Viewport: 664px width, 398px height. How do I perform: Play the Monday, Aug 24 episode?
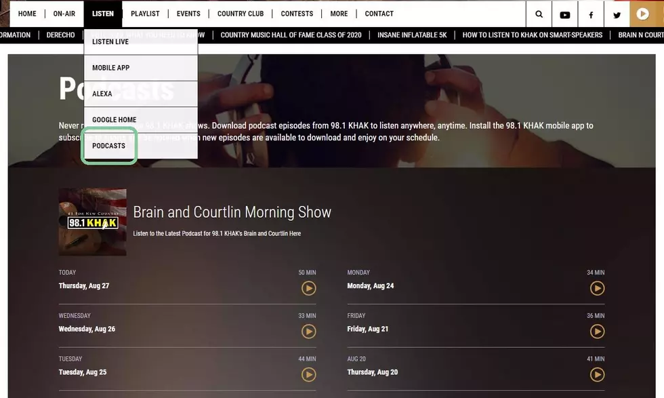point(597,288)
